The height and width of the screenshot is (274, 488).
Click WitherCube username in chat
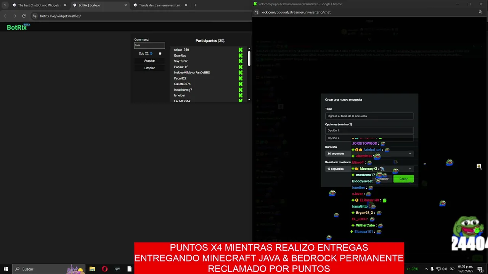pos(365,225)
